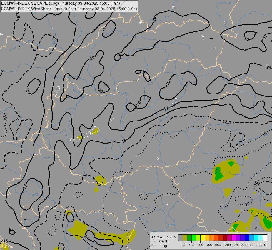Select the olive swatch in the CAPE legend
Image resolution: width=272 pixels, height=250 pixels.
click(185, 238)
